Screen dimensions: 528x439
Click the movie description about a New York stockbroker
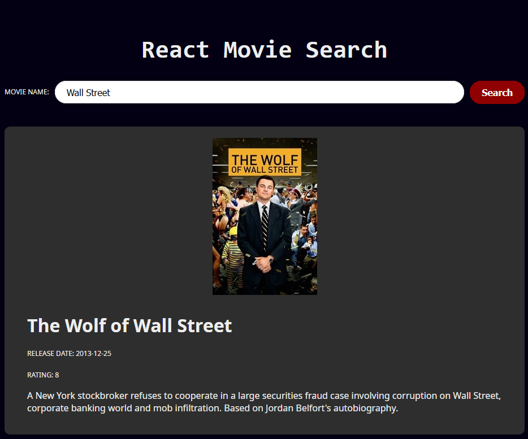coord(263,402)
